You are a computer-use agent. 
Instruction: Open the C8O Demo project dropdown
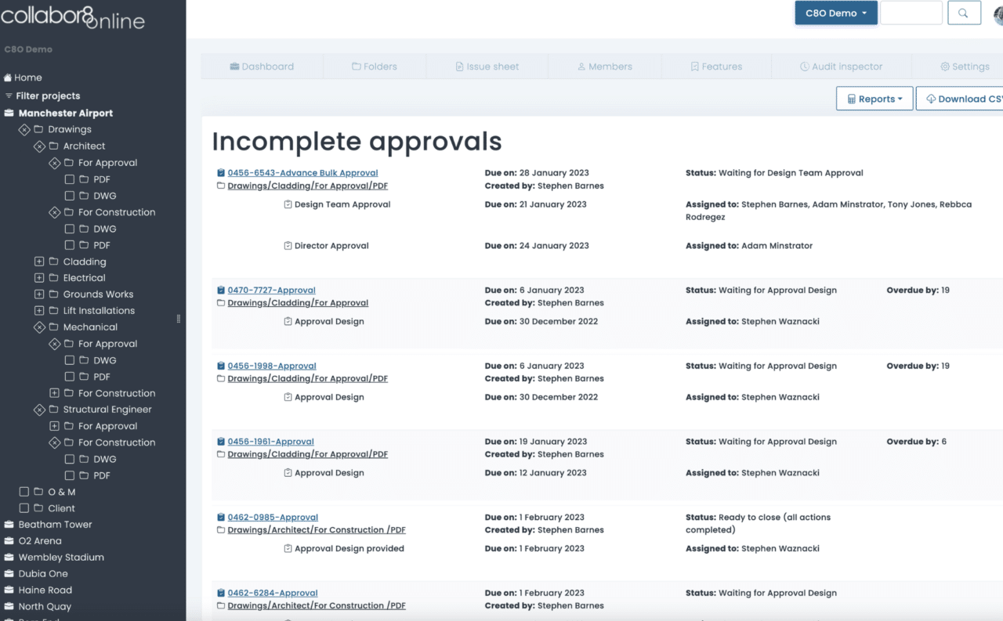point(835,13)
